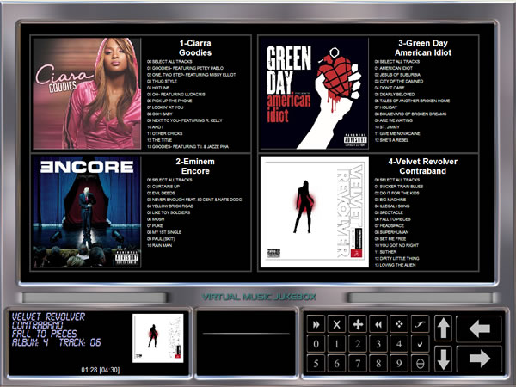
Task: Select track 06 Pick Up The Phone
Action: 169,101
